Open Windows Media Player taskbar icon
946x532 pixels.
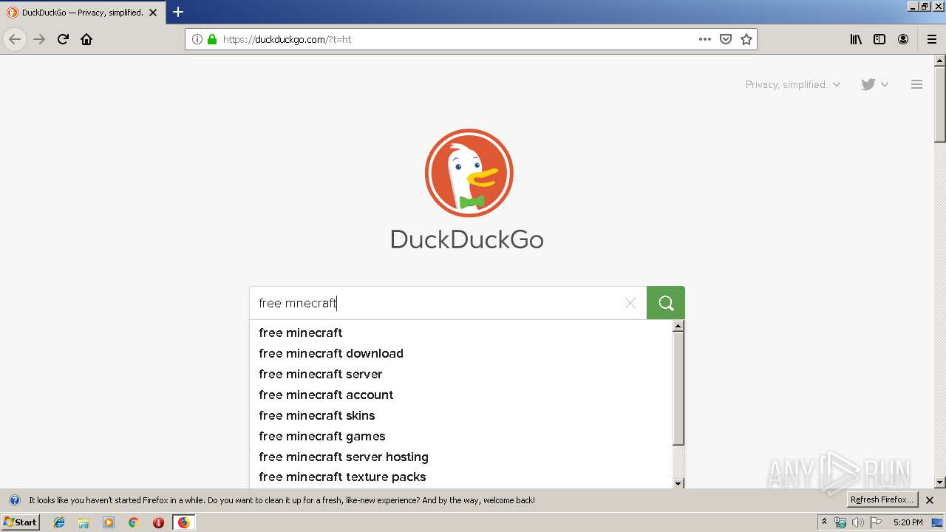(109, 522)
